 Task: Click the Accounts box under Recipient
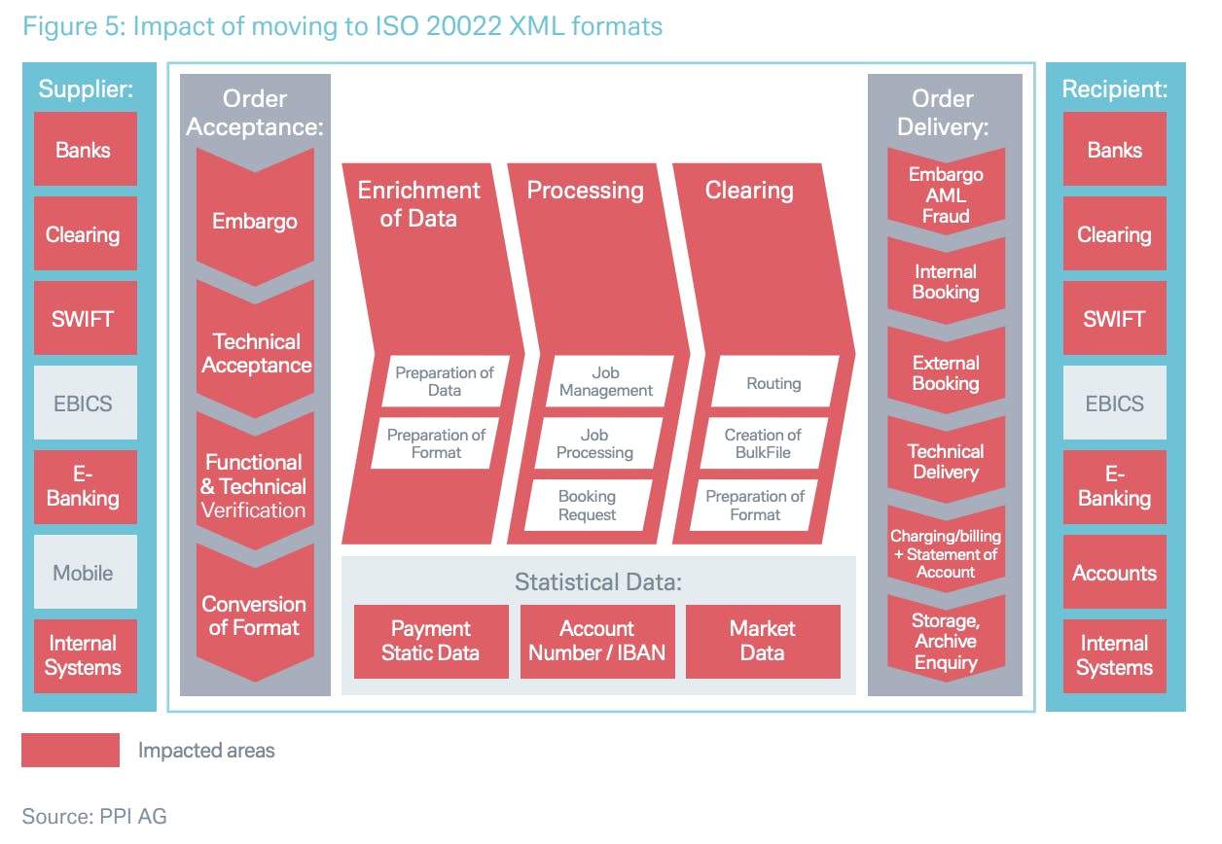click(x=1114, y=573)
